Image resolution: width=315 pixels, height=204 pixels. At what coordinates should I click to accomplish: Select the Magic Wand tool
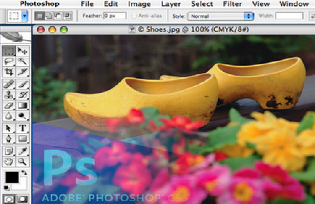click(23, 61)
